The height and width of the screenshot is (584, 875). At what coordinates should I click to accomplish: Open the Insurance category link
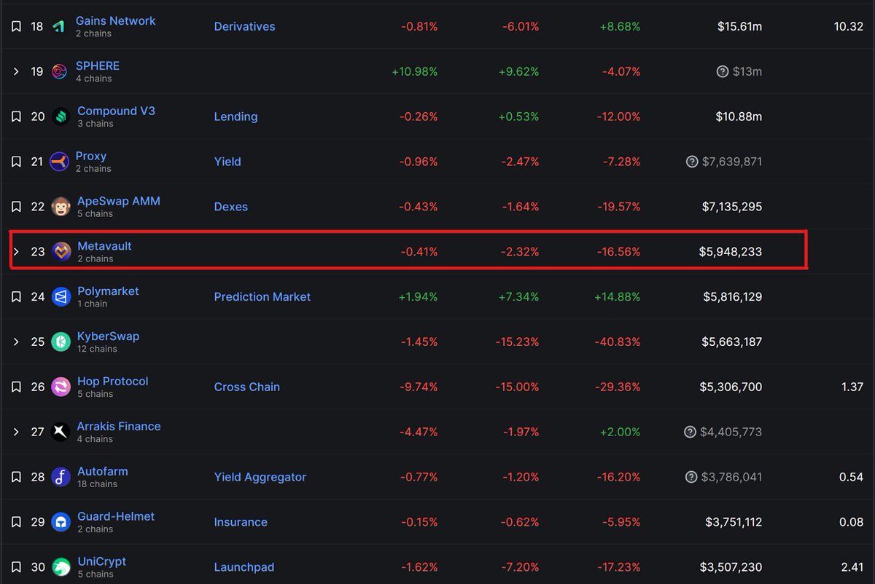(x=241, y=523)
